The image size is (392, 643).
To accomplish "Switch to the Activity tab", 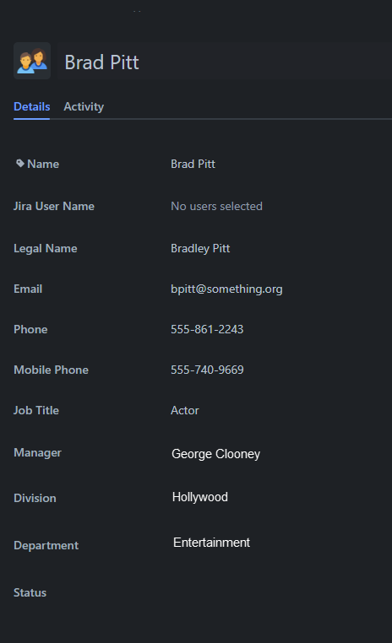I will (84, 106).
